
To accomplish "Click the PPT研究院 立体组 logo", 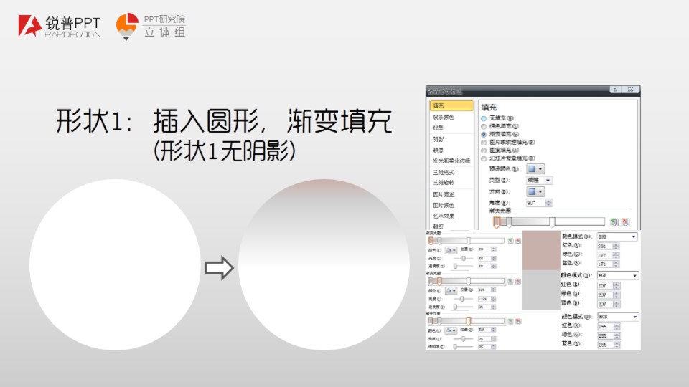I will point(152,26).
